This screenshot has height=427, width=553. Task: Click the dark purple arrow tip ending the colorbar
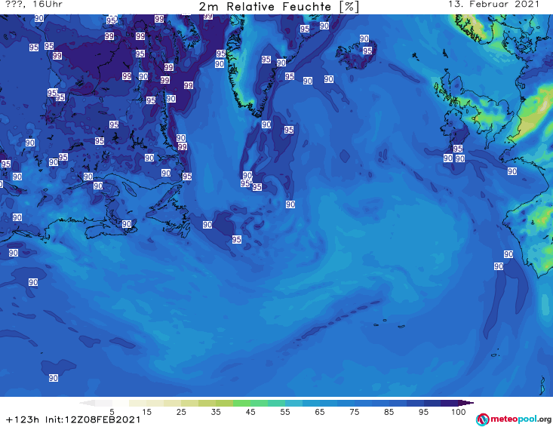point(466,403)
